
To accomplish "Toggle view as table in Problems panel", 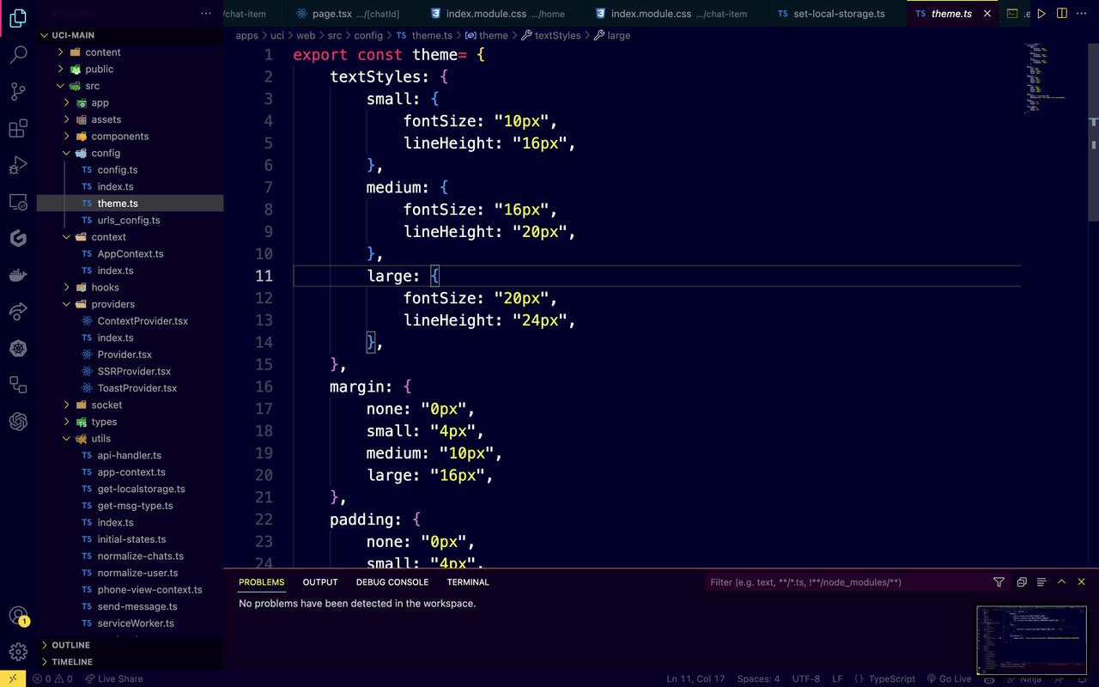I will tap(1041, 582).
